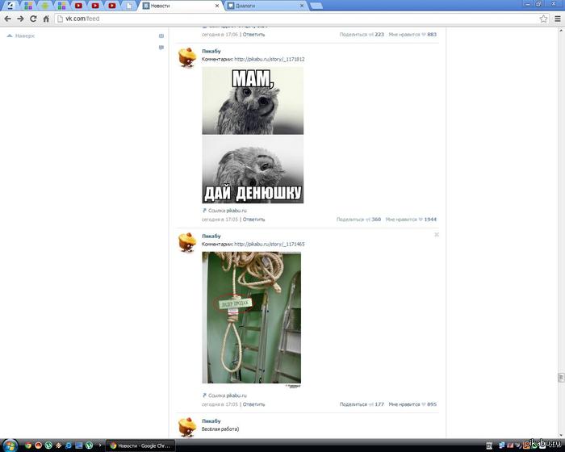The image size is (565, 452).
Task: Open the noose rope photo
Action: point(251,317)
